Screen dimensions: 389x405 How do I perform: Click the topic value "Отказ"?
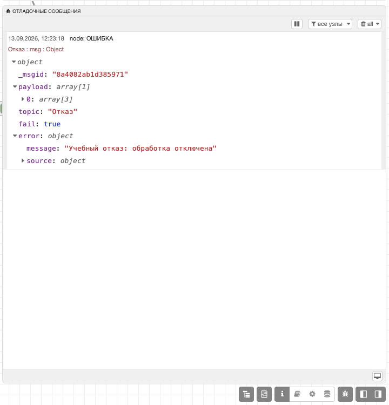click(x=63, y=112)
